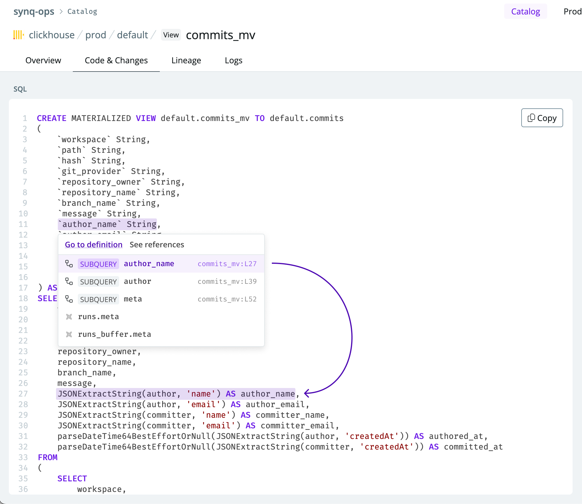Viewport: 582px width, 504px height.
Task: Click the lineage icon next to runs.meta
Action: click(x=69, y=317)
